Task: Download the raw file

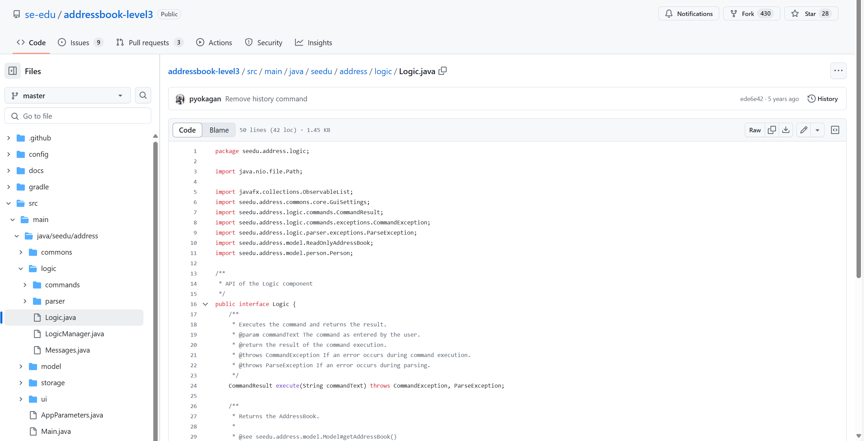Action: pos(786,130)
